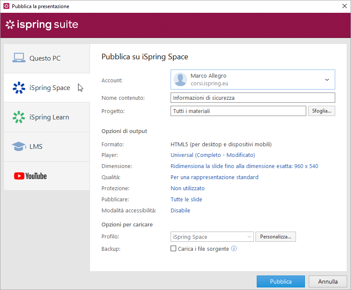Cancel with the Annulla button

pos(328,281)
